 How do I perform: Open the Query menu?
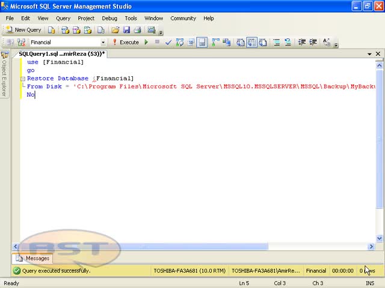(x=63, y=19)
